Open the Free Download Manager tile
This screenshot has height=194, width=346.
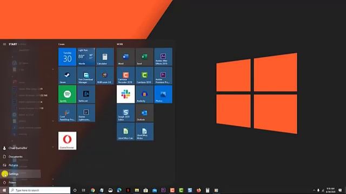click(86, 75)
